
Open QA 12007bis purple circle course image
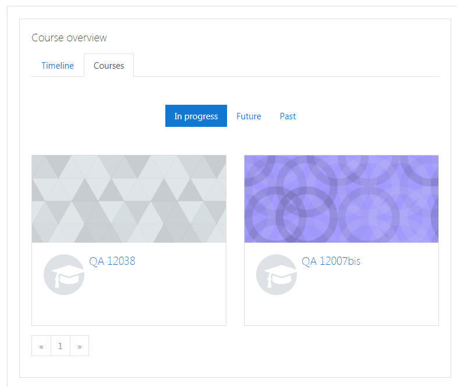pos(341,199)
